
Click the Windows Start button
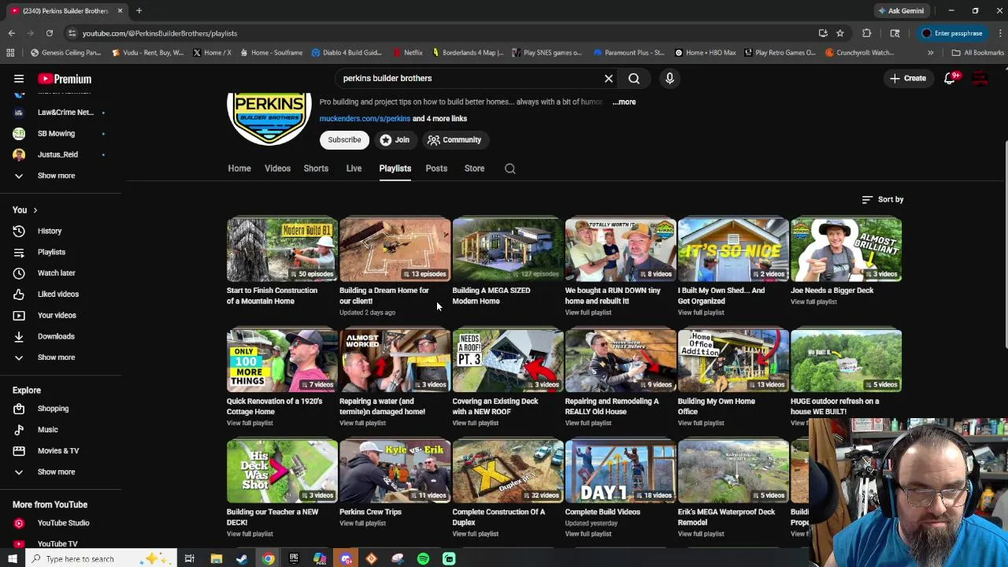[x=12, y=559]
